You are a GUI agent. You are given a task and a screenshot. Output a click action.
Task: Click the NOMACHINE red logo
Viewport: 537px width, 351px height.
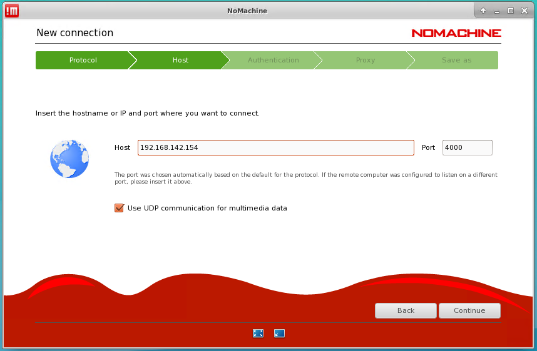point(456,33)
